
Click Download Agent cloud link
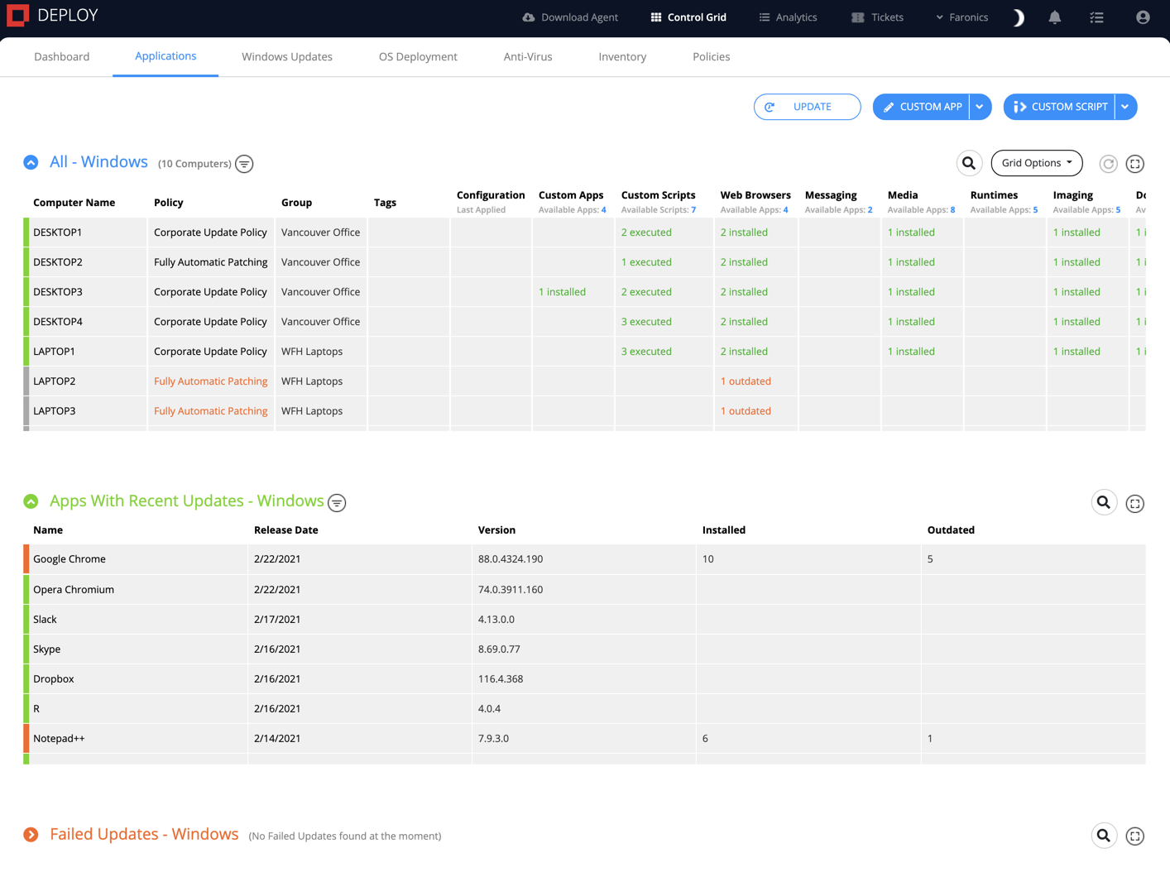(570, 17)
